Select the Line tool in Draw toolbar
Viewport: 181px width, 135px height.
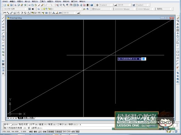point(3,18)
